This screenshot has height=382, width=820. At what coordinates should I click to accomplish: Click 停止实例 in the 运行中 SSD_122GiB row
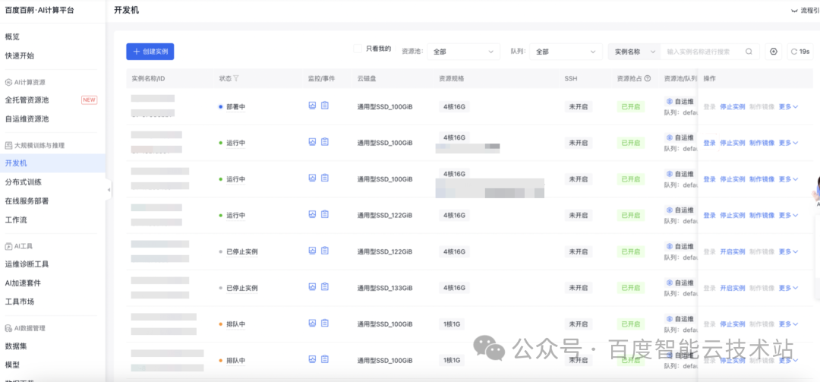(733, 215)
